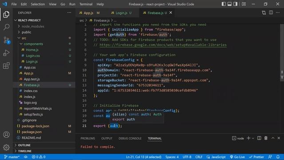This screenshot has height=160, width=284.
Task: Click the editor vertical scrollbar
Action: [282, 52]
